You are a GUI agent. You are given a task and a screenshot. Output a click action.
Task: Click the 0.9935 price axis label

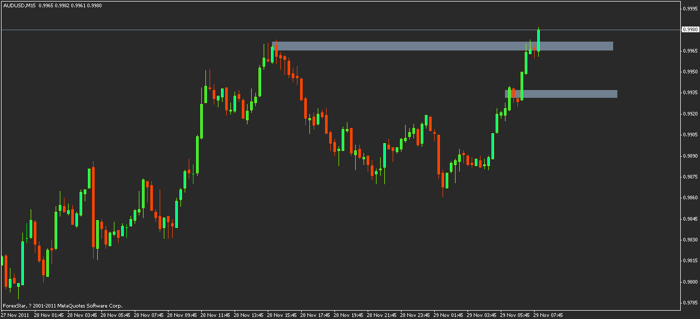pyautogui.click(x=690, y=93)
